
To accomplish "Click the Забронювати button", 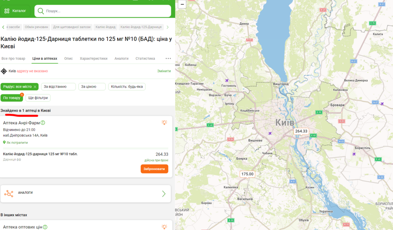I will click(154, 169).
